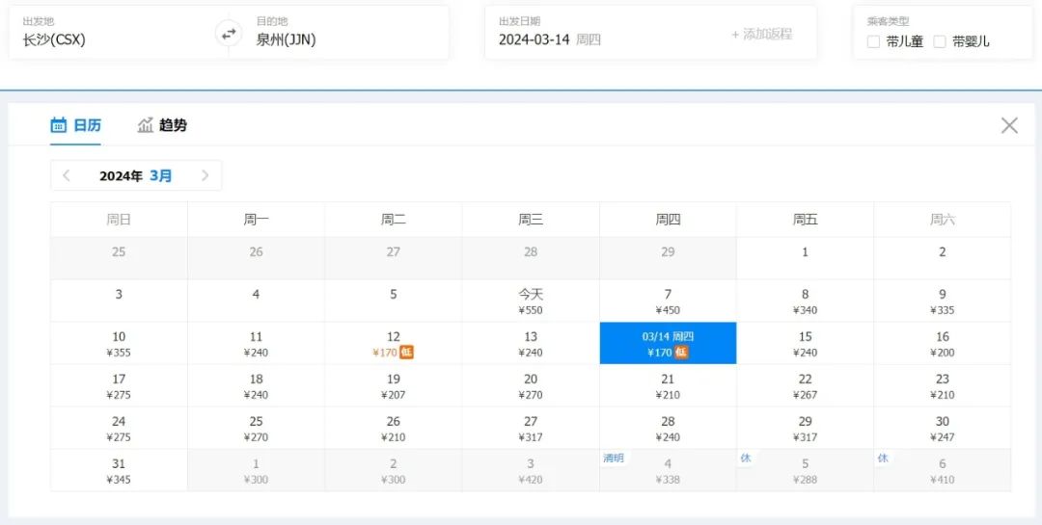Select March 13 priced ¥240
Viewport: 1042px width, 525px height.
(531, 343)
